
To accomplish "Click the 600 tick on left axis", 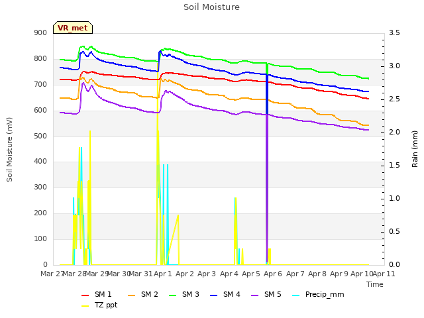I will click(40, 111).
